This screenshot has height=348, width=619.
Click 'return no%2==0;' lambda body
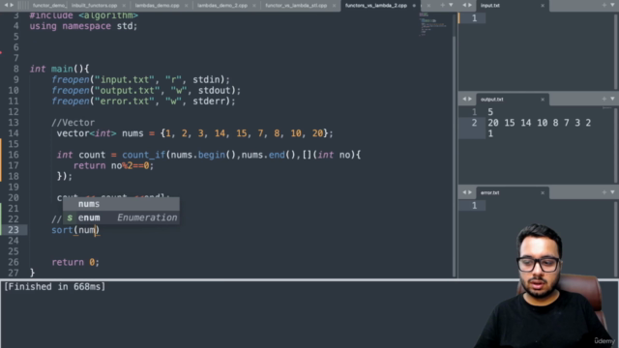click(113, 165)
